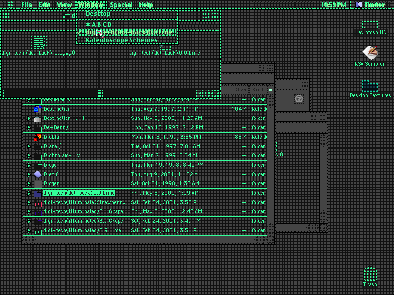Expand the DewBerry folder
Image resolution: width=394 pixels, height=295 pixels.
click(x=29, y=128)
